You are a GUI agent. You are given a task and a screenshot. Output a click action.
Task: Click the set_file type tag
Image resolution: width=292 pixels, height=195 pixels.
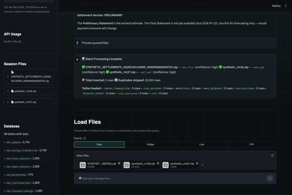(x=188, y=68)
